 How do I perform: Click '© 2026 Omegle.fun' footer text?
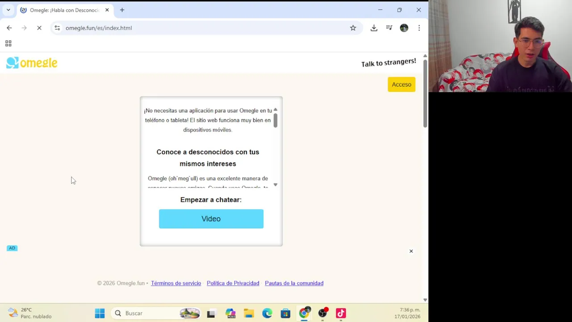click(x=121, y=283)
